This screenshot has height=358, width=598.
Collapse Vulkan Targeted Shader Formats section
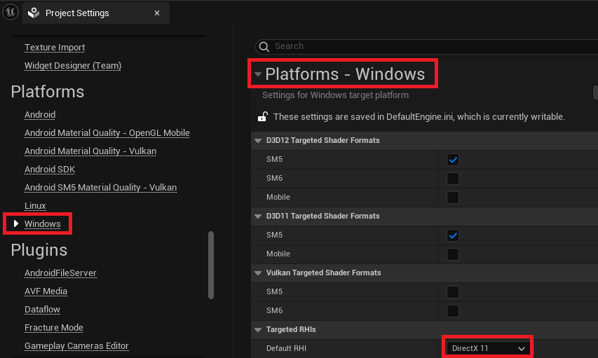coord(257,273)
